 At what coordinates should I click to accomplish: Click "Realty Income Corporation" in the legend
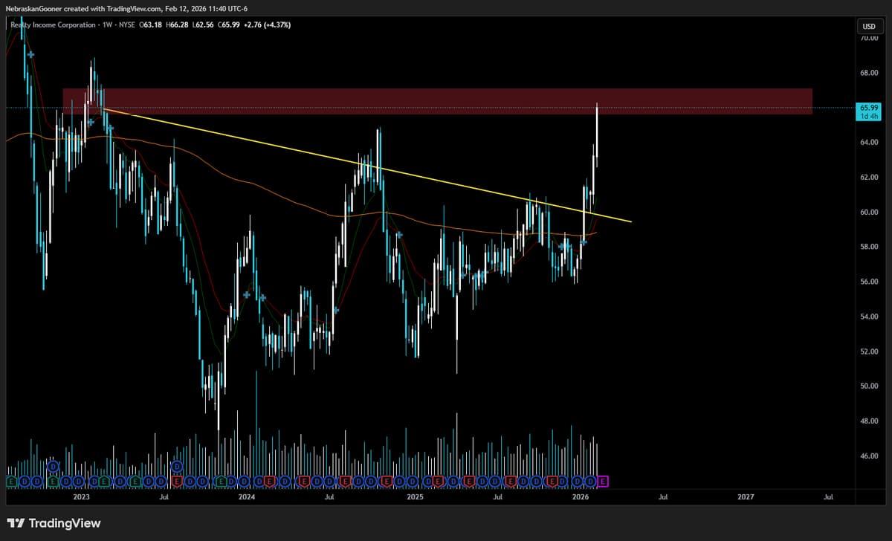click(52, 24)
